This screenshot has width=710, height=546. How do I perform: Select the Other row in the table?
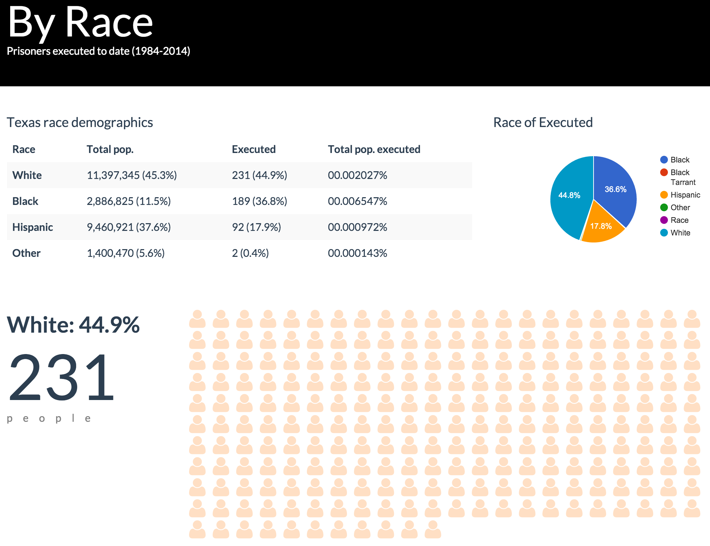coord(26,253)
